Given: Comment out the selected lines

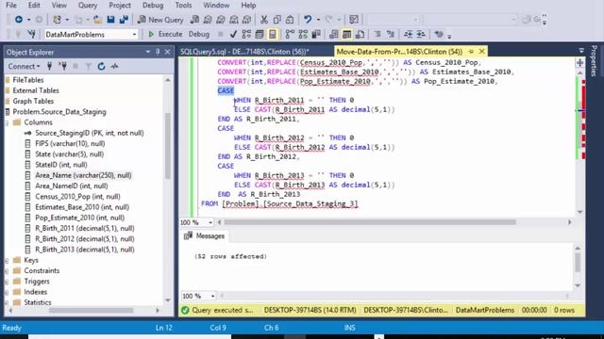Looking at the screenshot, I should (377, 34).
